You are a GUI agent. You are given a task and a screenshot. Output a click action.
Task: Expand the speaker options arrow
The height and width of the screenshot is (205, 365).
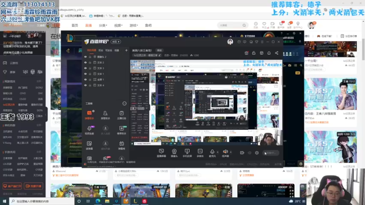pyautogui.click(x=231, y=152)
